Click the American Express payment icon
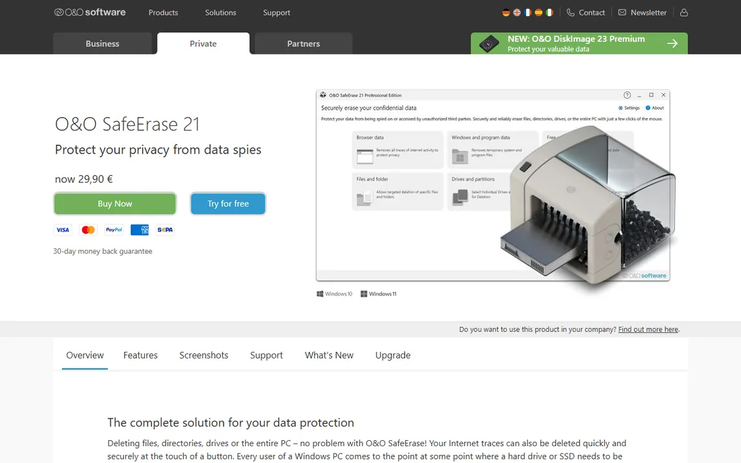 pyautogui.click(x=139, y=230)
